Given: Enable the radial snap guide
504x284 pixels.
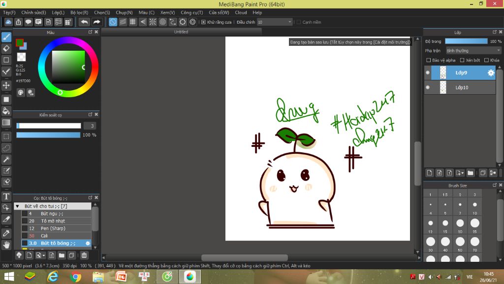Looking at the screenshot, I should click(x=153, y=22).
